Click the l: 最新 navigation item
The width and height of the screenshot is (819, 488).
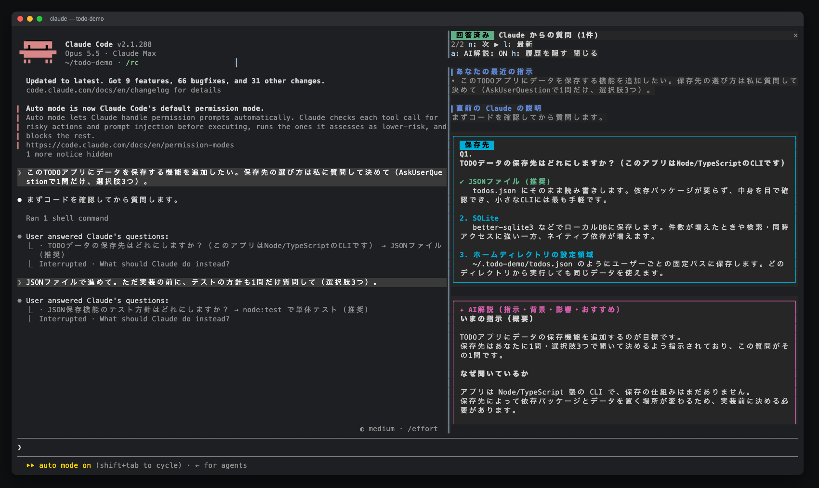coord(518,44)
